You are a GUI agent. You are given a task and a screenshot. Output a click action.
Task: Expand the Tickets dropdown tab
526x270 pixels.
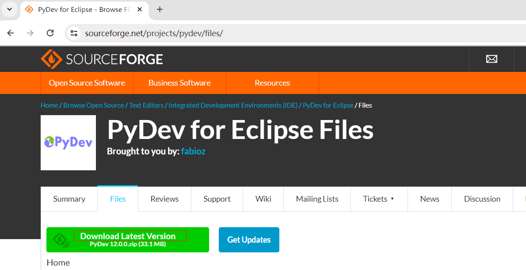[x=378, y=199]
